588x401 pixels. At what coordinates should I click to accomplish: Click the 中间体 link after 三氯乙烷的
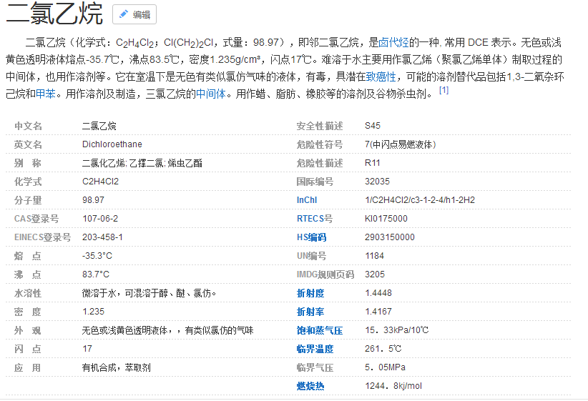click(212, 94)
